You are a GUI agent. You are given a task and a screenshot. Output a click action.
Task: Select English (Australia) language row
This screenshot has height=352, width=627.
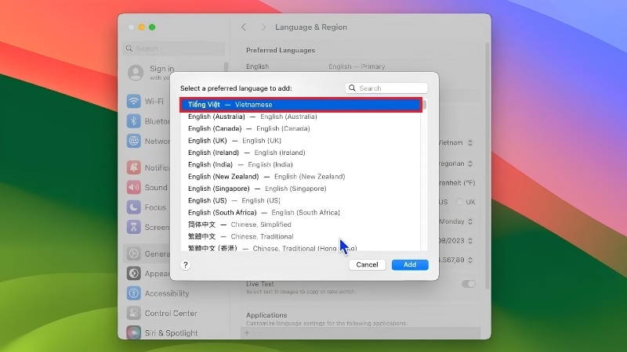click(301, 117)
